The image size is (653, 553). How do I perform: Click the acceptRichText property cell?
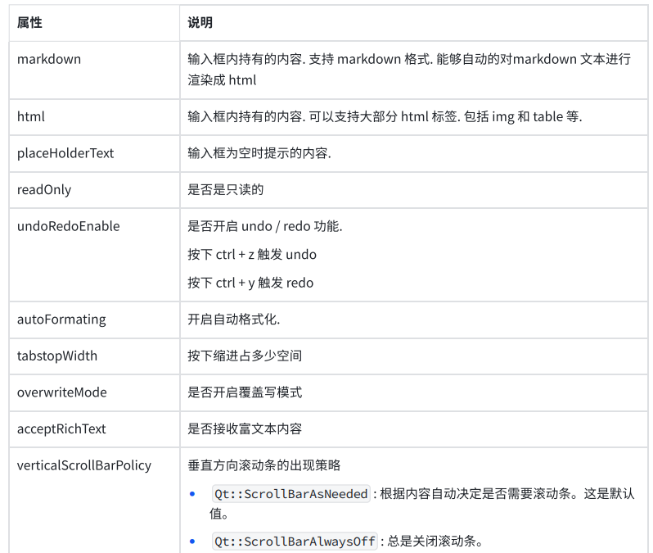coord(95,429)
